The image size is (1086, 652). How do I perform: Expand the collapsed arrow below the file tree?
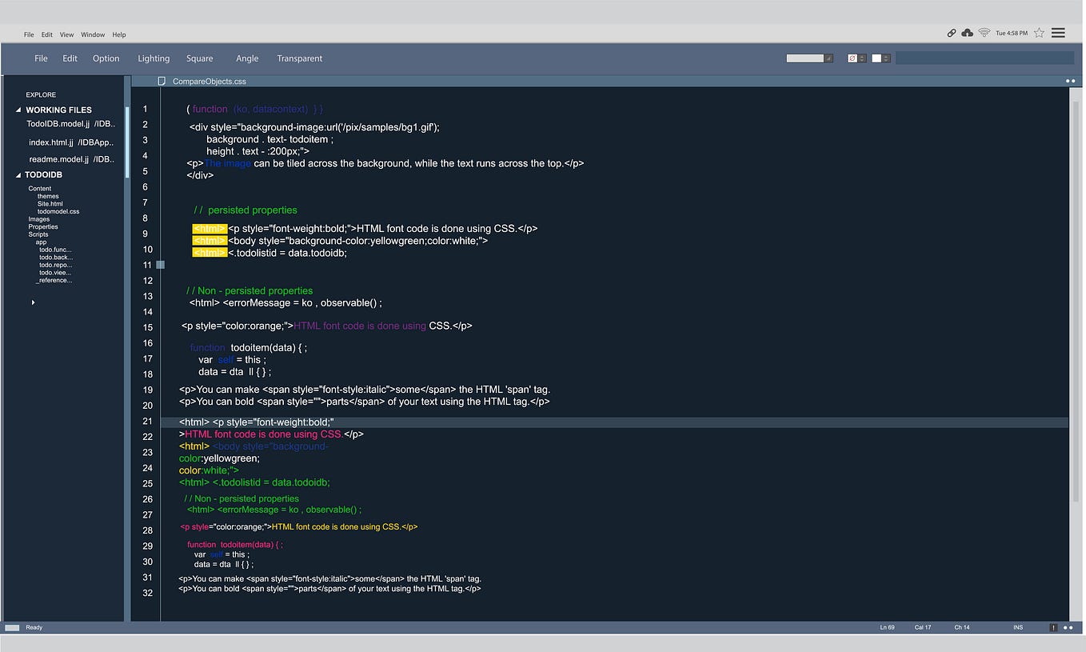[33, 302]
